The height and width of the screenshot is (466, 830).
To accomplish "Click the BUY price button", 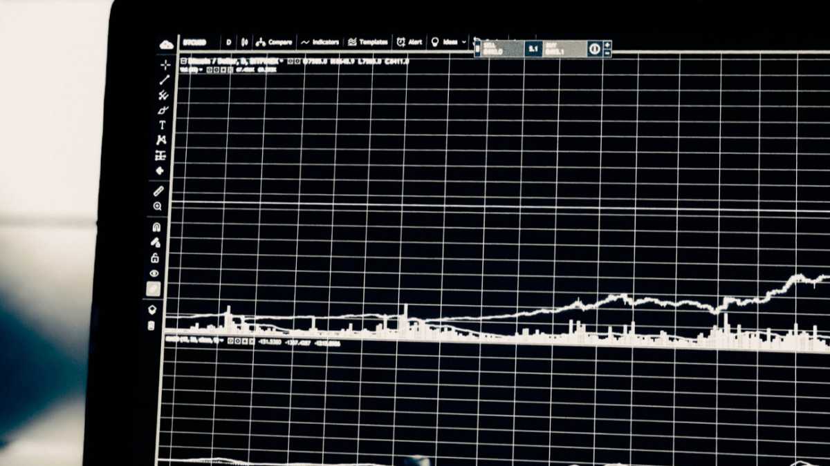I will pos(564,48).
